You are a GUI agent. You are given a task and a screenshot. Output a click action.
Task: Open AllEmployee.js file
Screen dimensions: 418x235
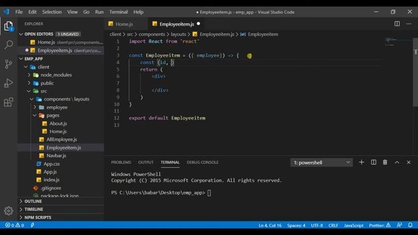tap(61, 139)
